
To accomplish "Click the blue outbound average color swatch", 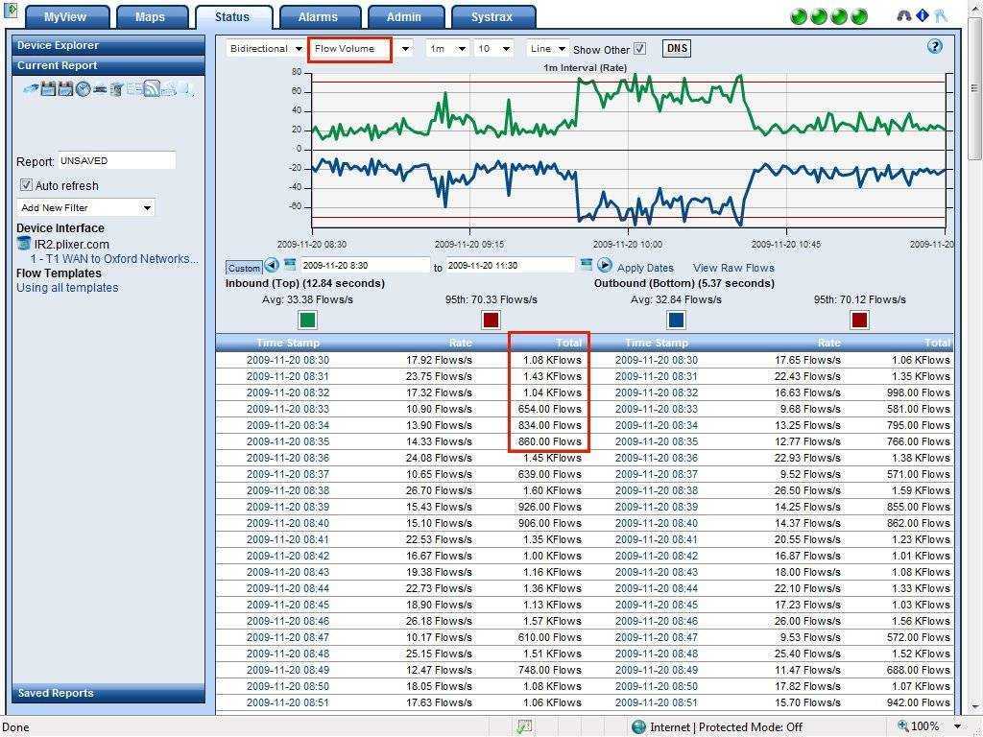I will (676, 321).
